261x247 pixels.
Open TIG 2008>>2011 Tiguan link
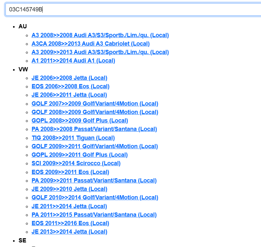pyautogui.click(x=73, y=138)
